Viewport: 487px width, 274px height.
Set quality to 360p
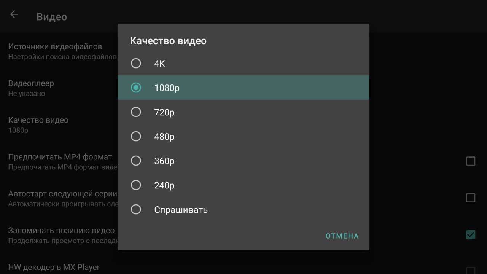click(x=243, y=161)
